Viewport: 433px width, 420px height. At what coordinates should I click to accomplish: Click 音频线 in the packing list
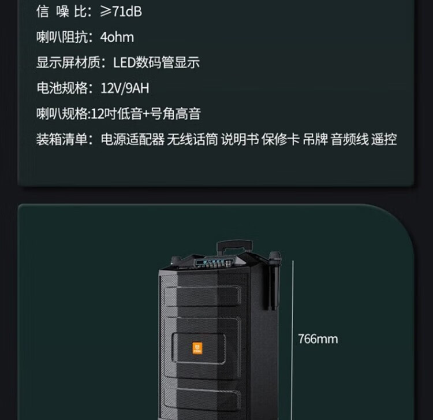[x=350, y=139]
